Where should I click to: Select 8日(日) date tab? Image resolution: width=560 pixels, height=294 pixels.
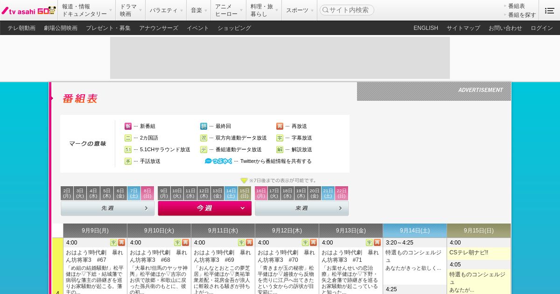point(147,193)
